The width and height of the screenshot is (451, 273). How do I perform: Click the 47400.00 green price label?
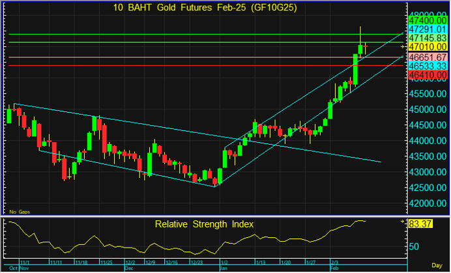[427, 21]
